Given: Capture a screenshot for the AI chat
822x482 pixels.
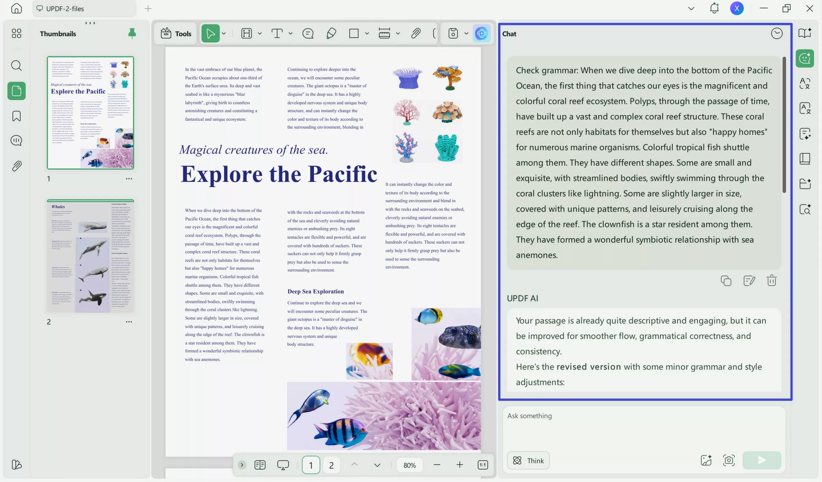Looking at the screenshot, I should tap(729, 460).
